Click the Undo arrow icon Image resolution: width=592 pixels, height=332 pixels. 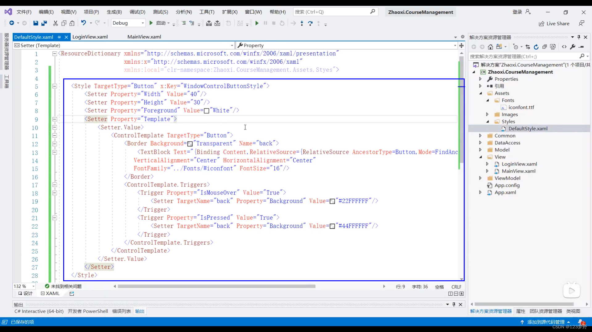click(x=83, y=23)
